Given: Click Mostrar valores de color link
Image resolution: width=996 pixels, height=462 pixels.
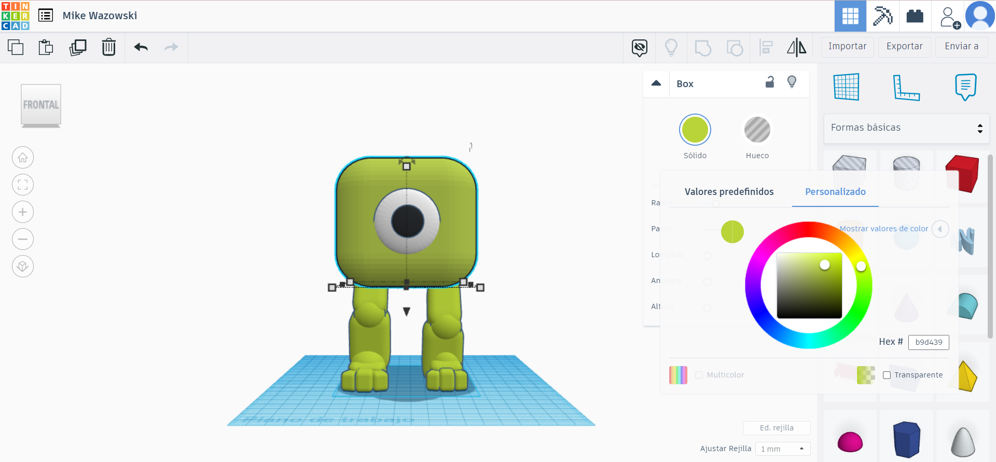Looking at the screenshot, I should pyautogui.click(x=883, y=229).
